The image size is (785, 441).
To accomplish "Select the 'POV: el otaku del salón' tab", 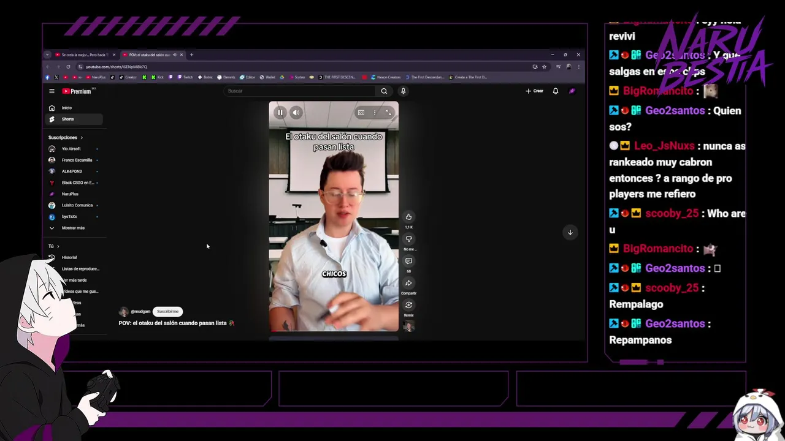I will [x=152, y=55].
